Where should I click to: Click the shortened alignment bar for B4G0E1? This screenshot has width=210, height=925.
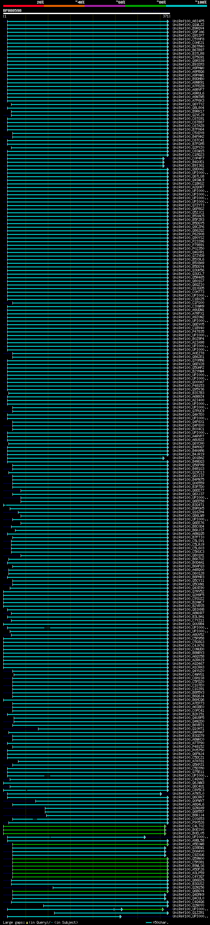click(x=86, y=162)
